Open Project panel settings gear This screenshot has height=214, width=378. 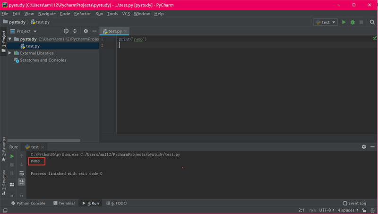pos(86,31)
